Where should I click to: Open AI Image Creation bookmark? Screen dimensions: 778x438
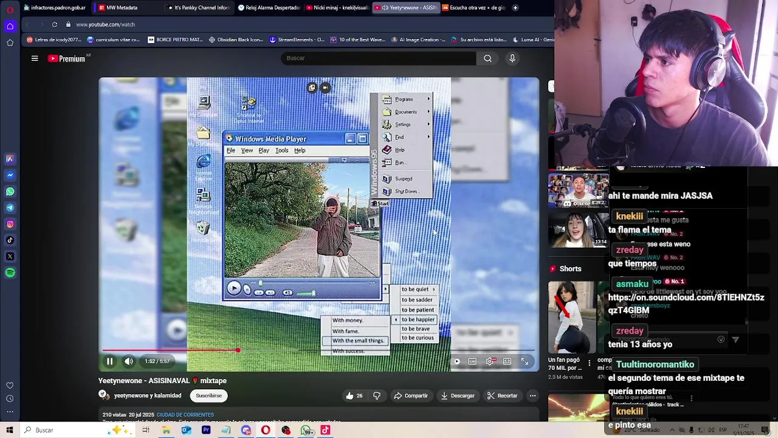click(x=418, y=40)
